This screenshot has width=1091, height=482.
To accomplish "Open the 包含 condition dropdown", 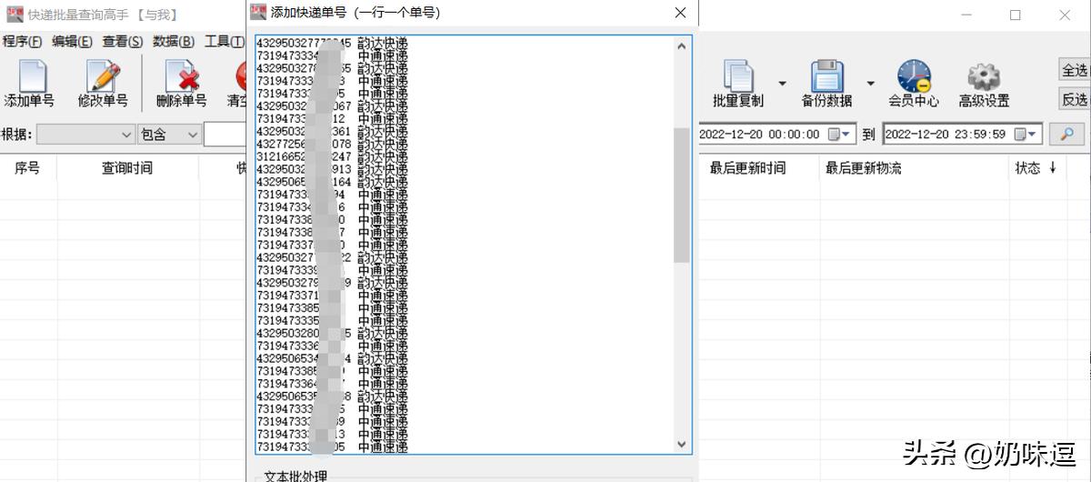I will [170, 135].
